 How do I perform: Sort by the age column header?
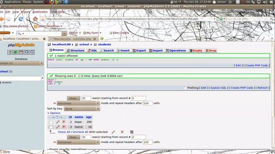[x=89, y=117]
